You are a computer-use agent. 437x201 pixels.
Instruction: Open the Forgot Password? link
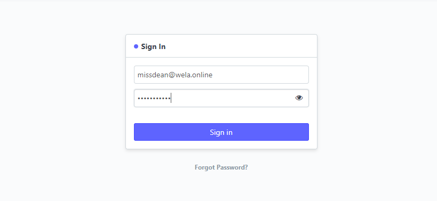(221, 167)
